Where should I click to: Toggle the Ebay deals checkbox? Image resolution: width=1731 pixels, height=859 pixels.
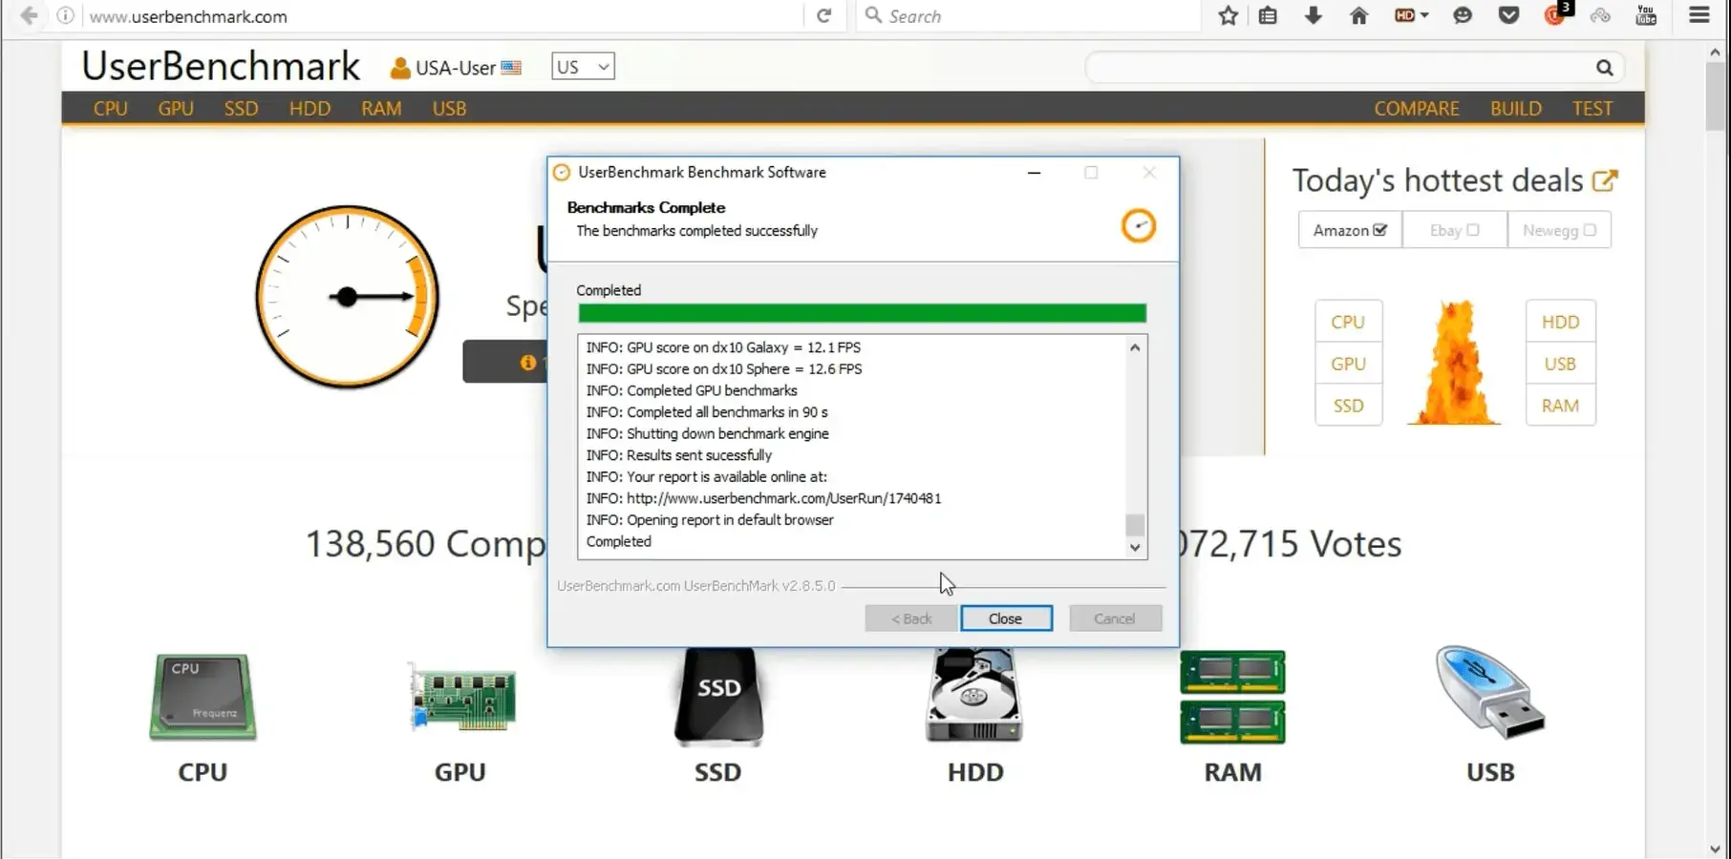click(x=1473, y=230)
